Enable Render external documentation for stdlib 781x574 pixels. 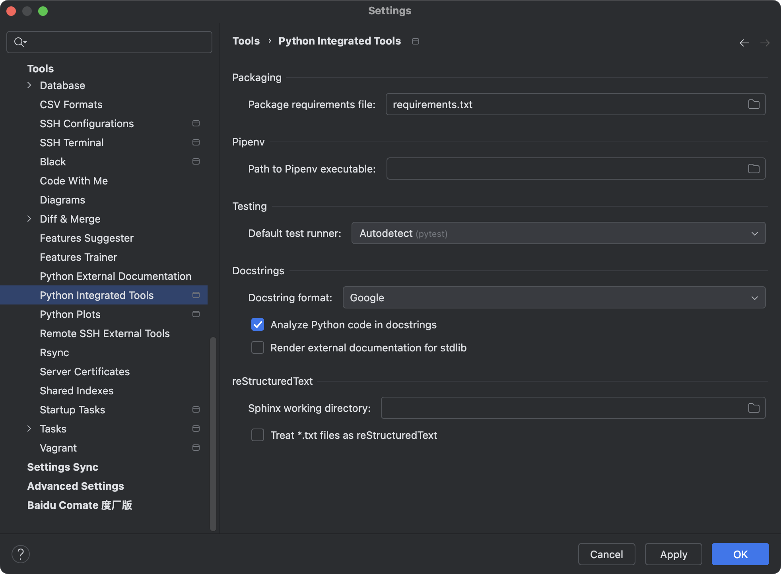click(258, 348)
